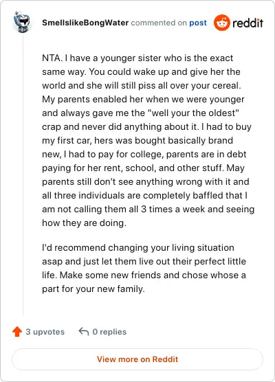Image resolution: width=275 pixels, height=382 pixels.
Task: Click the line "how they are doing."
Action: [84, 223]
